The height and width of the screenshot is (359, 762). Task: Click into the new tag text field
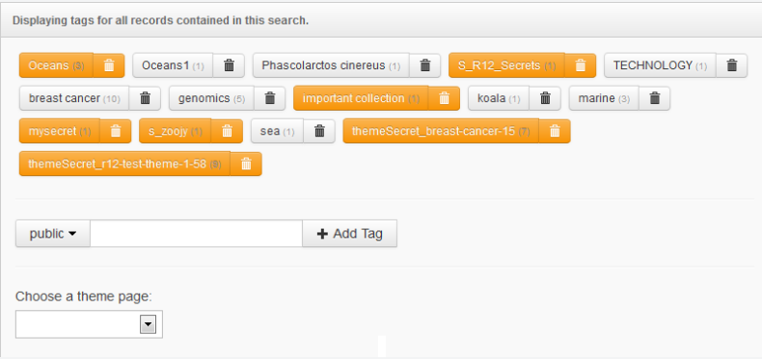[197, 233]
